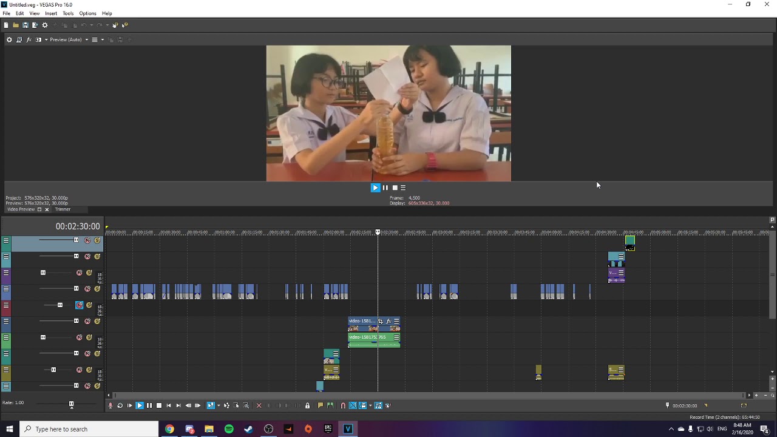This screenshot has height=437, width=777.
Task: Close the Video Preview tab
Action: [x=47, y=209]
